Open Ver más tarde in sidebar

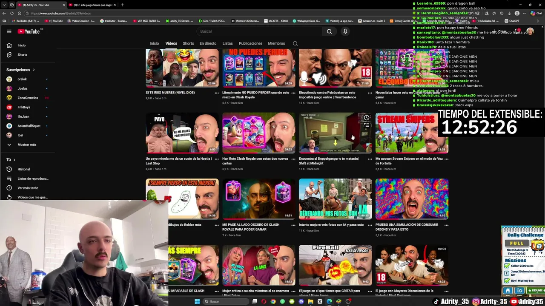coord(28,188)
